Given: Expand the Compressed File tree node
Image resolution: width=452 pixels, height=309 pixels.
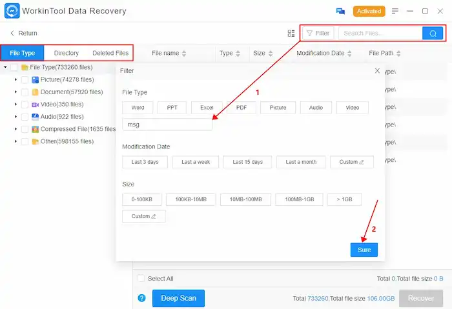Looking at the screenshot, I should pos(15,129).
